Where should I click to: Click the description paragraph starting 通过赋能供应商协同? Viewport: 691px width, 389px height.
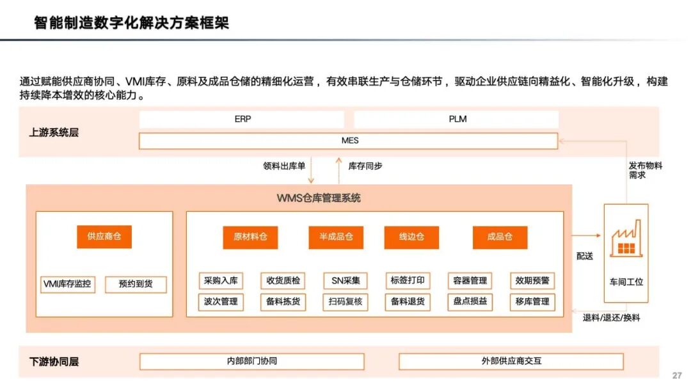344,88
